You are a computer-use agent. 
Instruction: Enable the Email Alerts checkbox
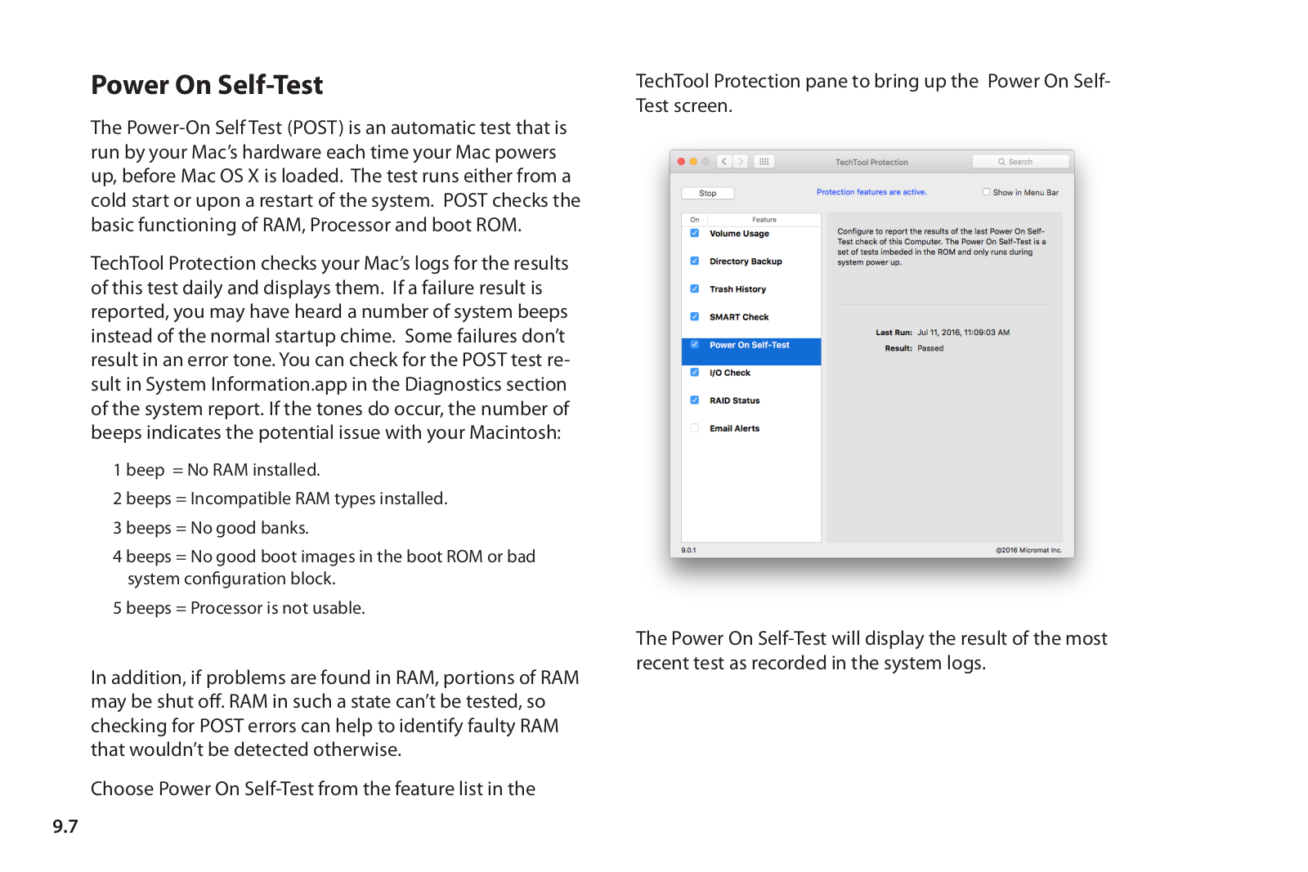pos(695,427)
